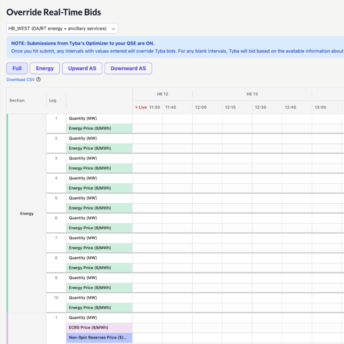Select the Downward AS view

coord(128,68)
